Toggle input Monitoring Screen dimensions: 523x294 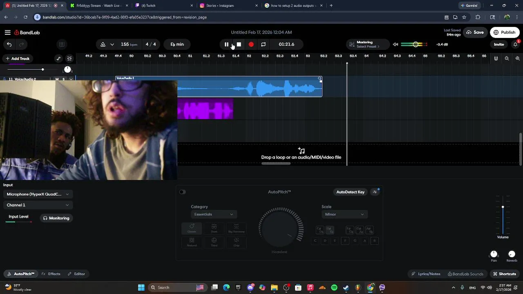coord(56,218)
